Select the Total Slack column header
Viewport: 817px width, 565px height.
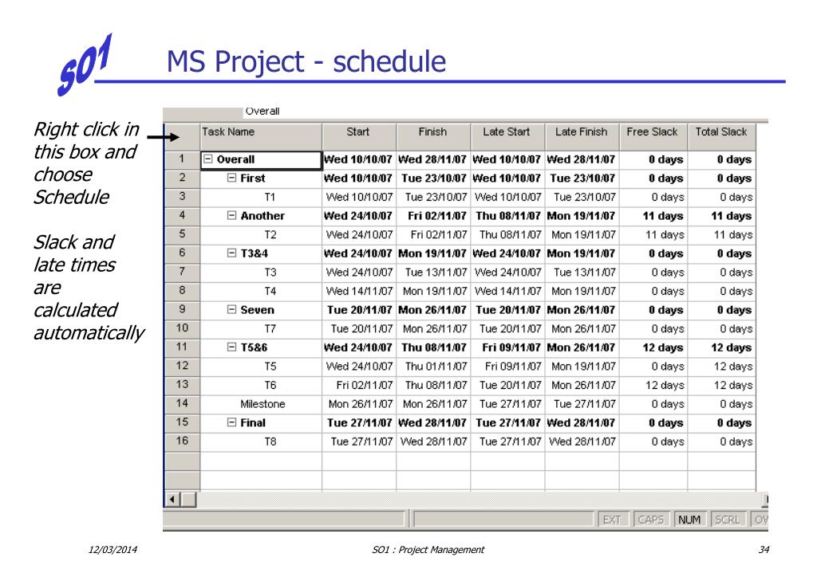[x=722, y=137]
